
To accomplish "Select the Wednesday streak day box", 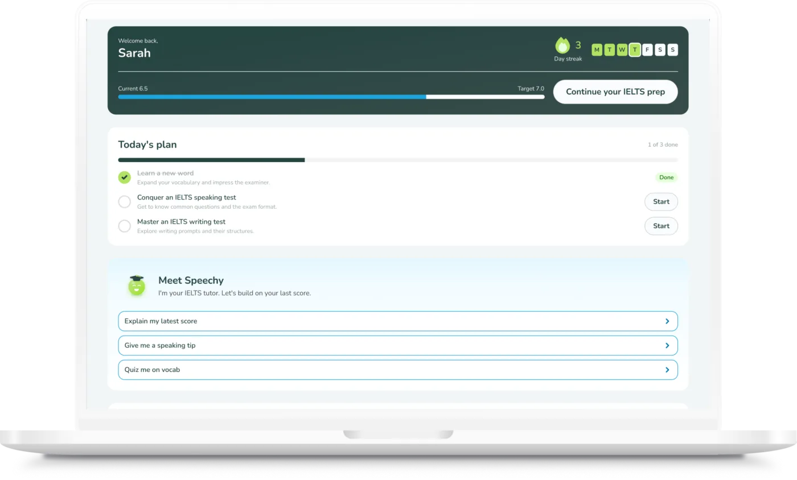I will (622, 50).
